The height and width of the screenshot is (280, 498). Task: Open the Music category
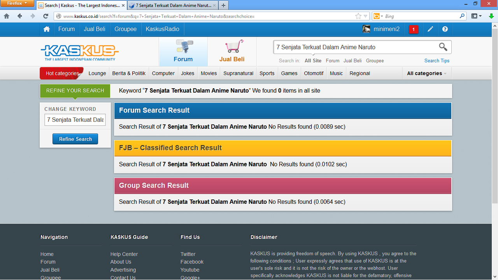(337, 73)
